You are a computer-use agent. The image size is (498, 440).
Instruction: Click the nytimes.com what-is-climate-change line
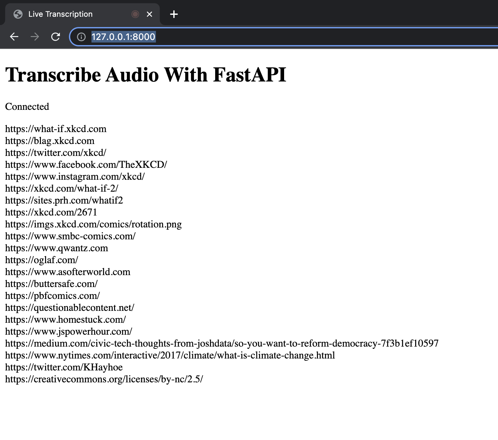(170, 355)
